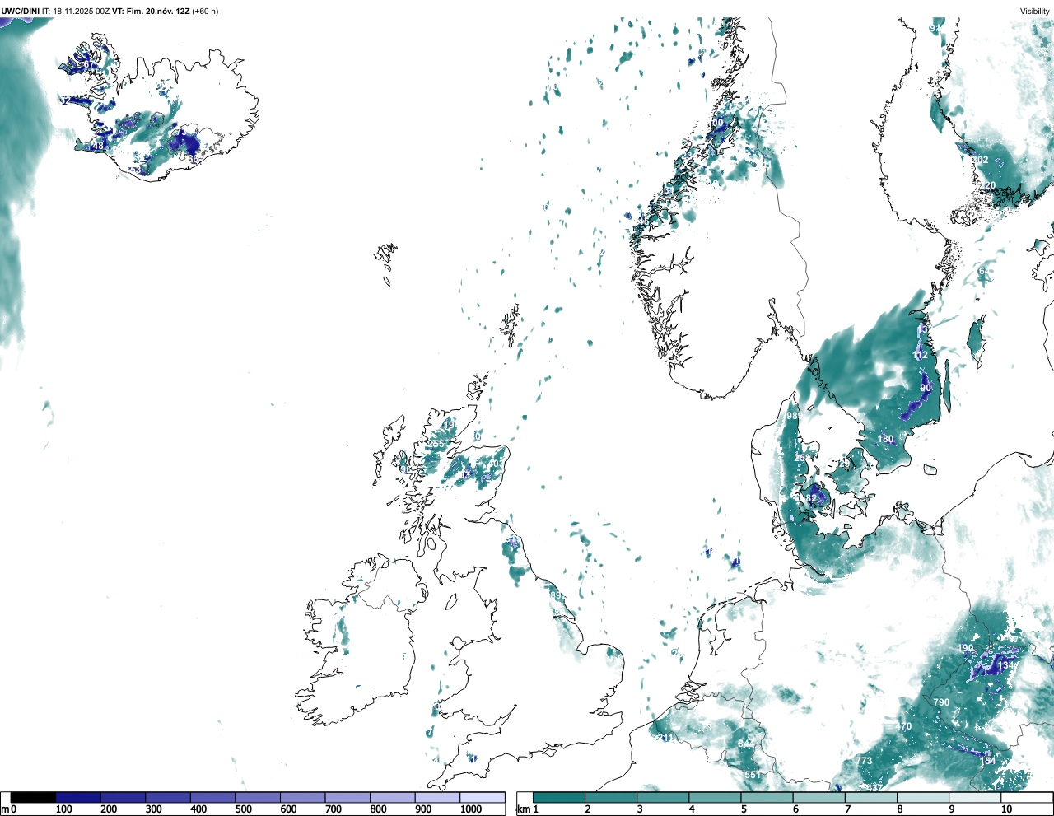Screen dimensions: 1054x816
Task: Click the '989' visibility value over Denmark
Action: pos(794,417)
